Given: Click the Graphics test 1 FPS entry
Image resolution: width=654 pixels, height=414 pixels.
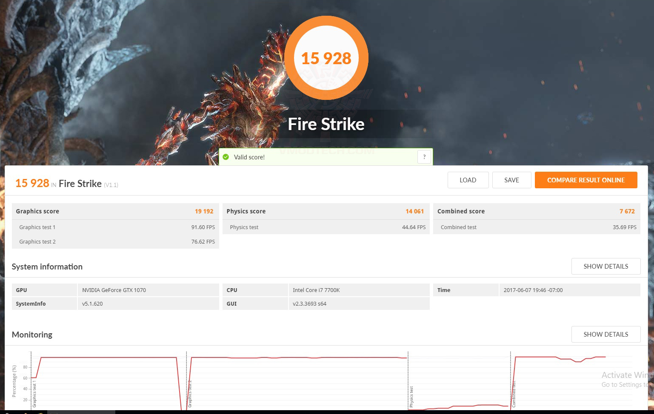Looking at the screenshot, I should tap(115, 227).
